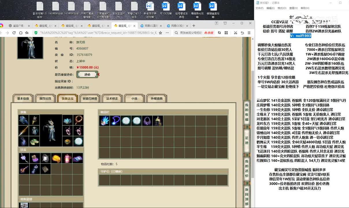Open the 格式(O) menu in Notepad
The height and width of the screenshot is (208, 349).
pos(282,8)
